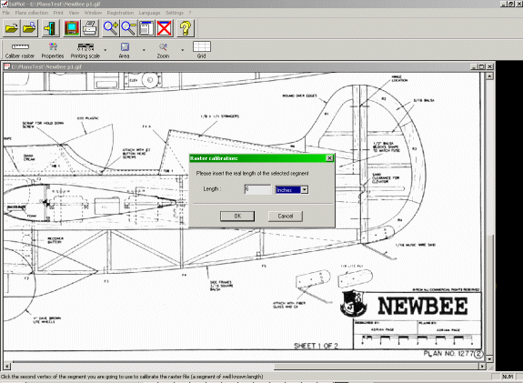Click the vertical scrollbar down arrow

(x=489, y=359)
